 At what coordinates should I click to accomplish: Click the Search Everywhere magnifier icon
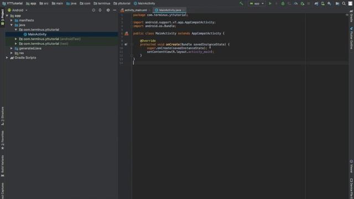(x=344, y=3)
